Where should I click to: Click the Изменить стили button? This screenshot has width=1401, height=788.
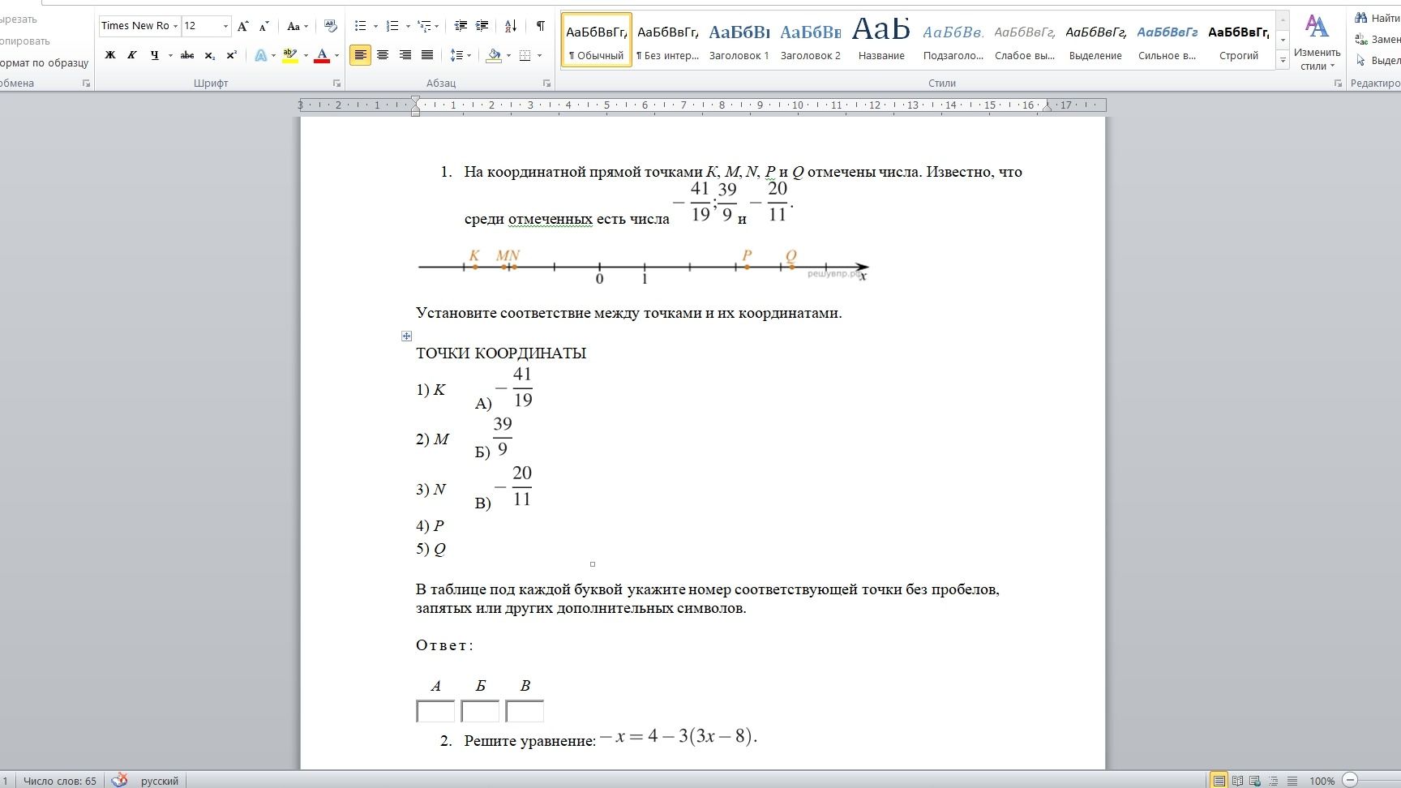[x=1317, y=42]
